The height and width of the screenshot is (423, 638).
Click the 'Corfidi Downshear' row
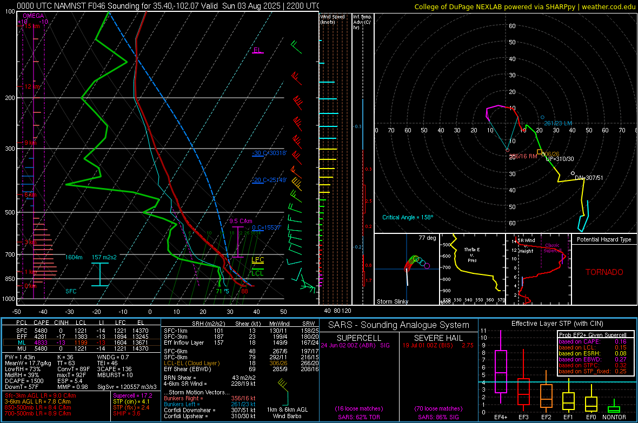210,410
